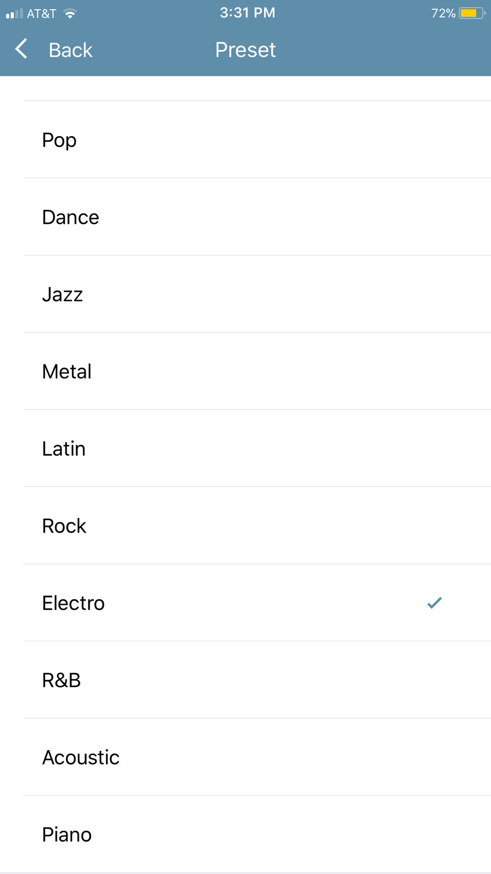Tap the AT&T carrier label
The width and height of the screenshot is (491, 874).
(41, 14)
